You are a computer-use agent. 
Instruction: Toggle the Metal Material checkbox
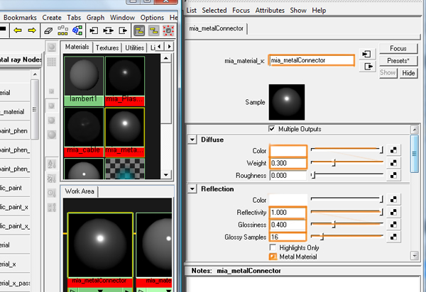click(273, 257)
